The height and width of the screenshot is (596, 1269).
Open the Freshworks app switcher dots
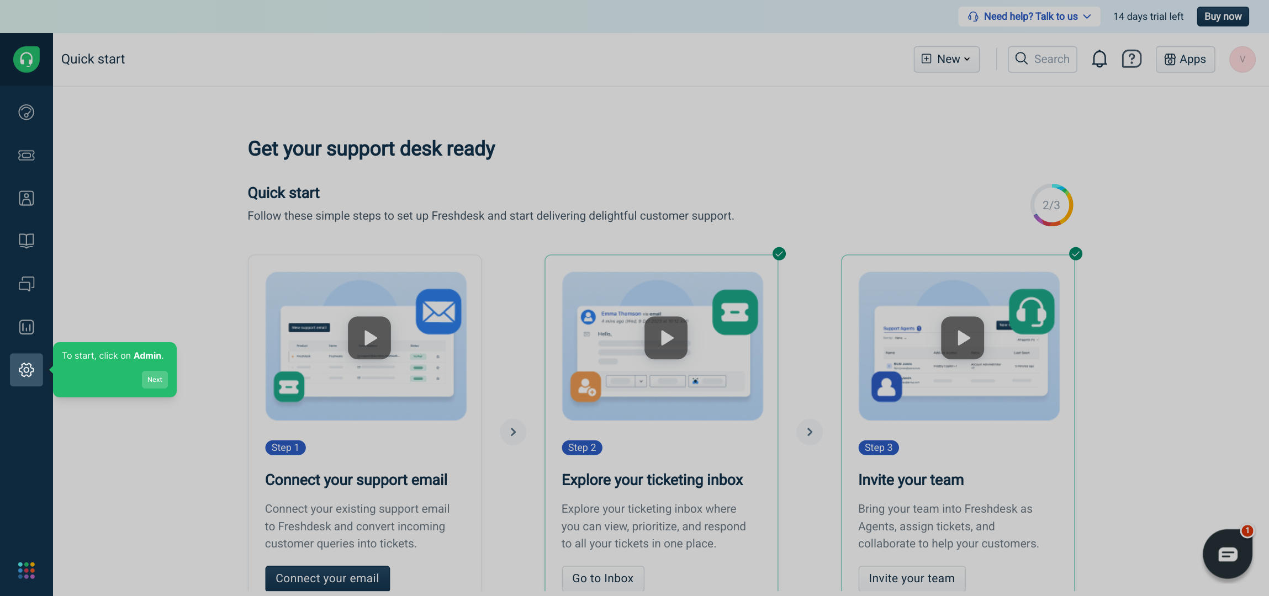point(26,571)
